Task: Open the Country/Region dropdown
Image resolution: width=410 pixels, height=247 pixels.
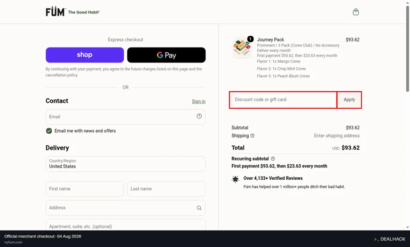Action: [125, 164]
